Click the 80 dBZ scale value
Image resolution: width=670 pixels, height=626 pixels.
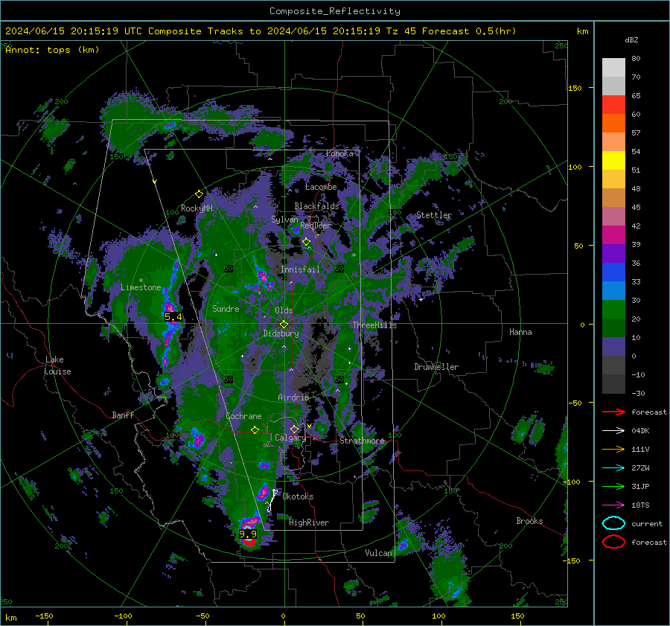(636, 59)
